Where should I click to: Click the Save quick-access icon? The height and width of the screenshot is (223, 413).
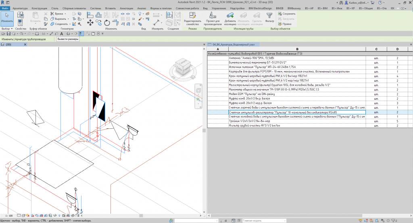coord(8,34)
